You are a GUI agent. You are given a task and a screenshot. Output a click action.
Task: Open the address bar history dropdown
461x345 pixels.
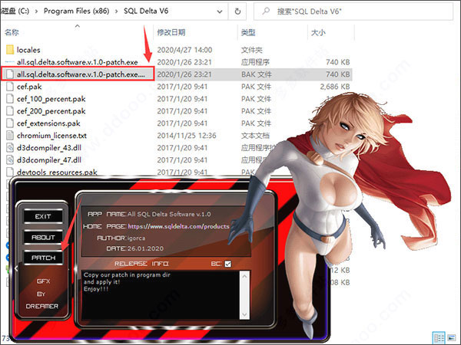pyautogui.click(x=219, y=11)
